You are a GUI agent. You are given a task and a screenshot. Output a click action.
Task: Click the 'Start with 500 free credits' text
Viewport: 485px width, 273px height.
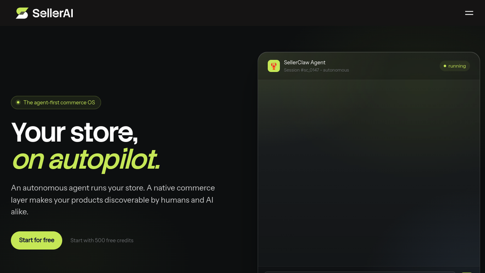point(102,240)
